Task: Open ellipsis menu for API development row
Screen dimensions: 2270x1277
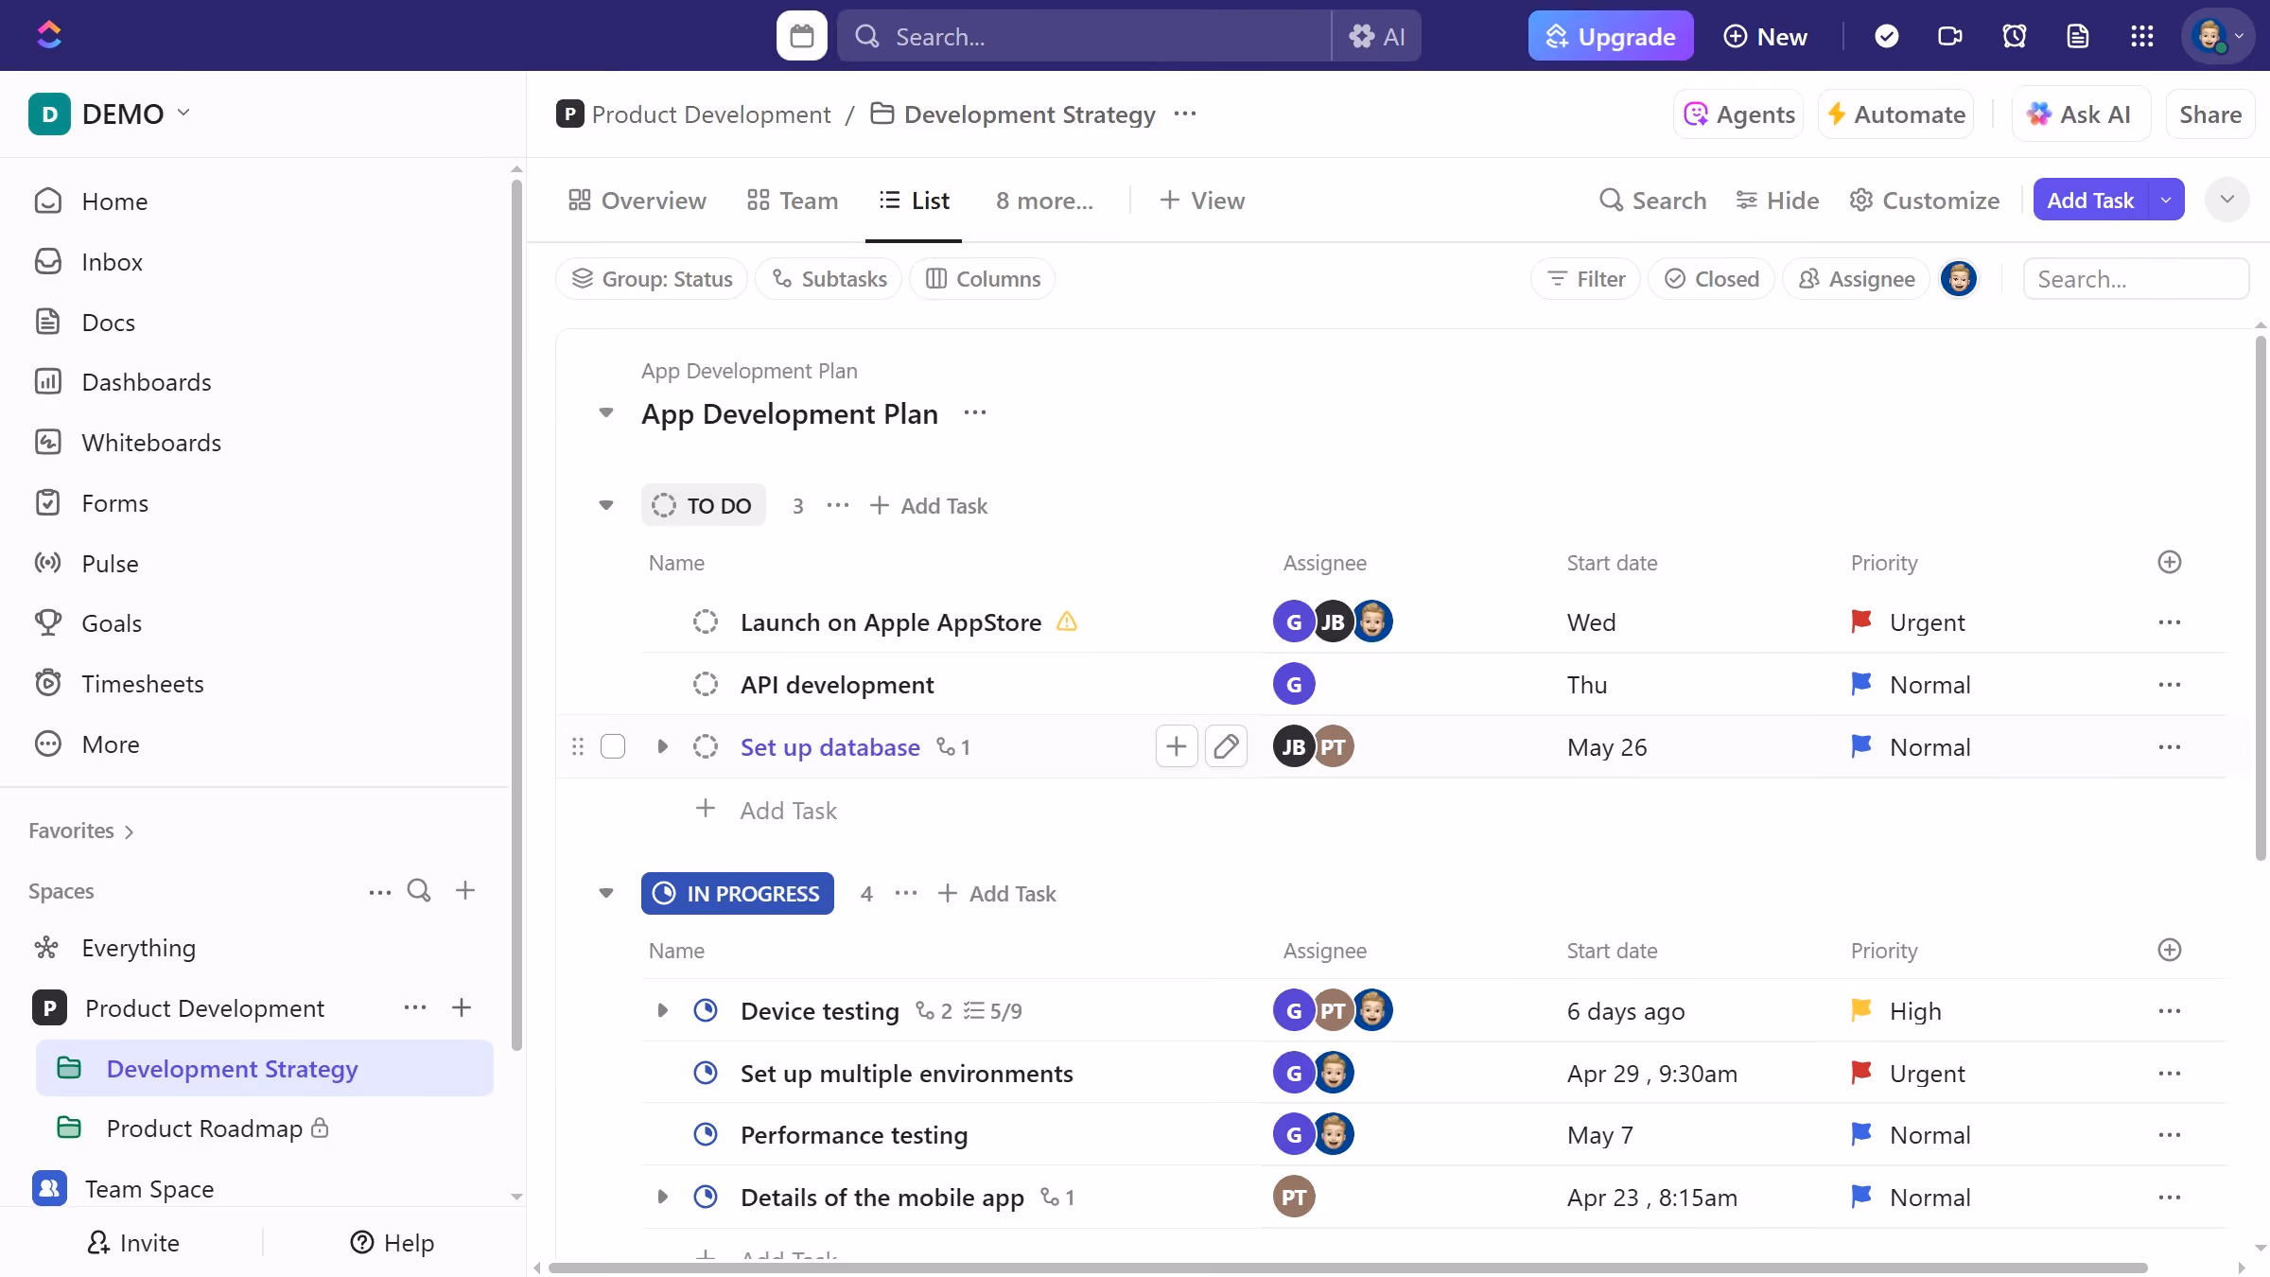Action: coord(2169,684)
